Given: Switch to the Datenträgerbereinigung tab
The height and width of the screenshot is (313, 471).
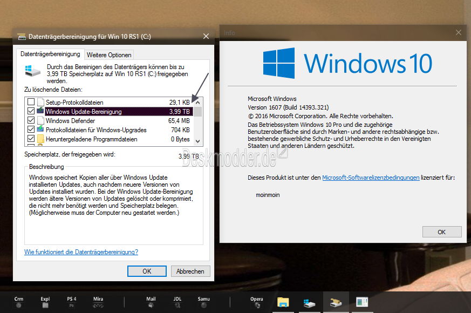Looking at the screenshot, I should [x=50, y=54].
